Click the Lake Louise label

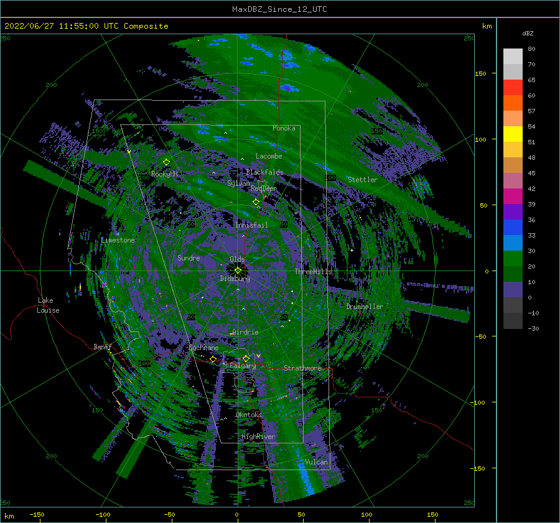(48, 305)
